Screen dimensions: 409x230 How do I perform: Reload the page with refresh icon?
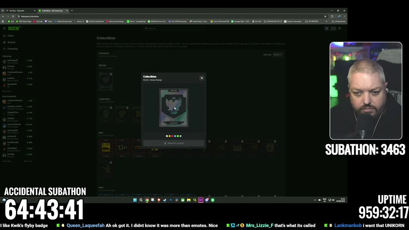[x=12, y=16]
